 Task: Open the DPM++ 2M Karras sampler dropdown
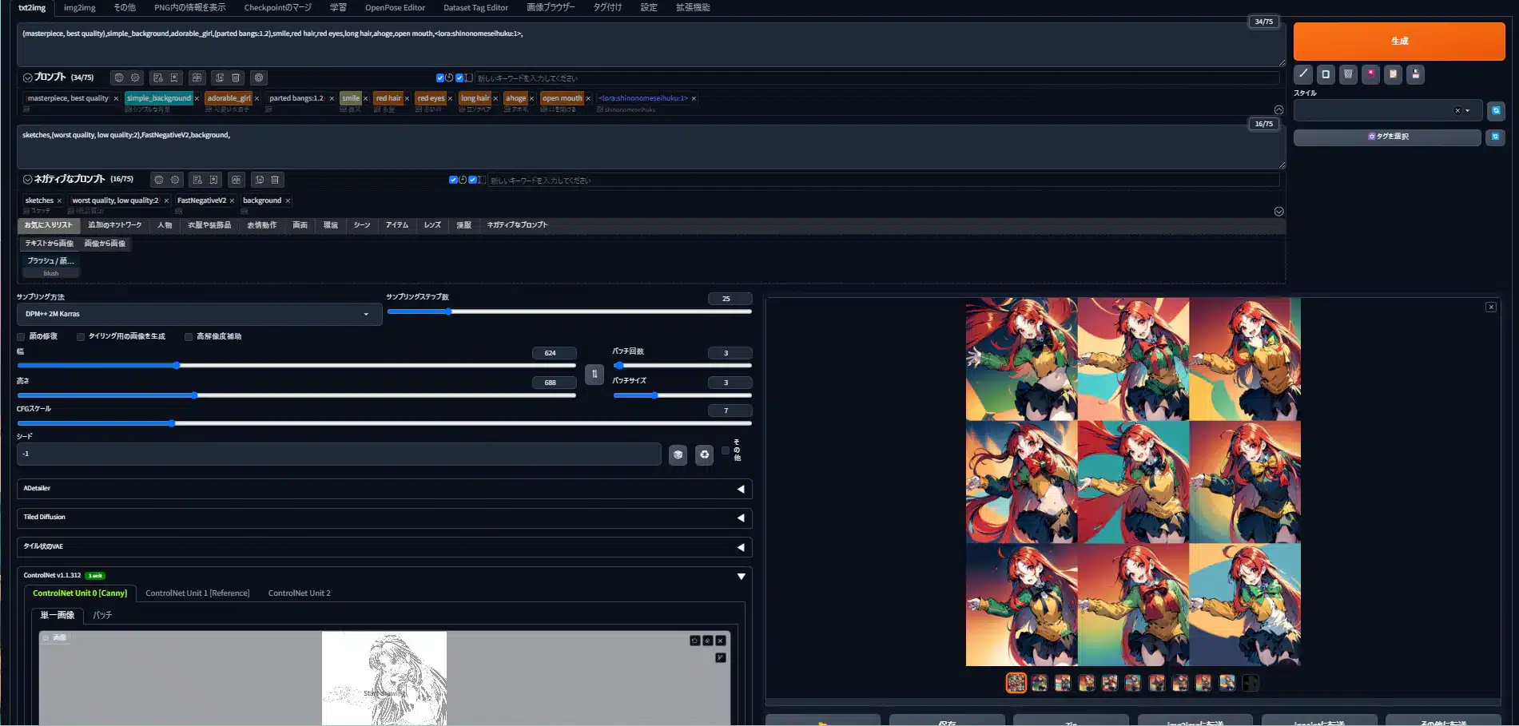198,314
